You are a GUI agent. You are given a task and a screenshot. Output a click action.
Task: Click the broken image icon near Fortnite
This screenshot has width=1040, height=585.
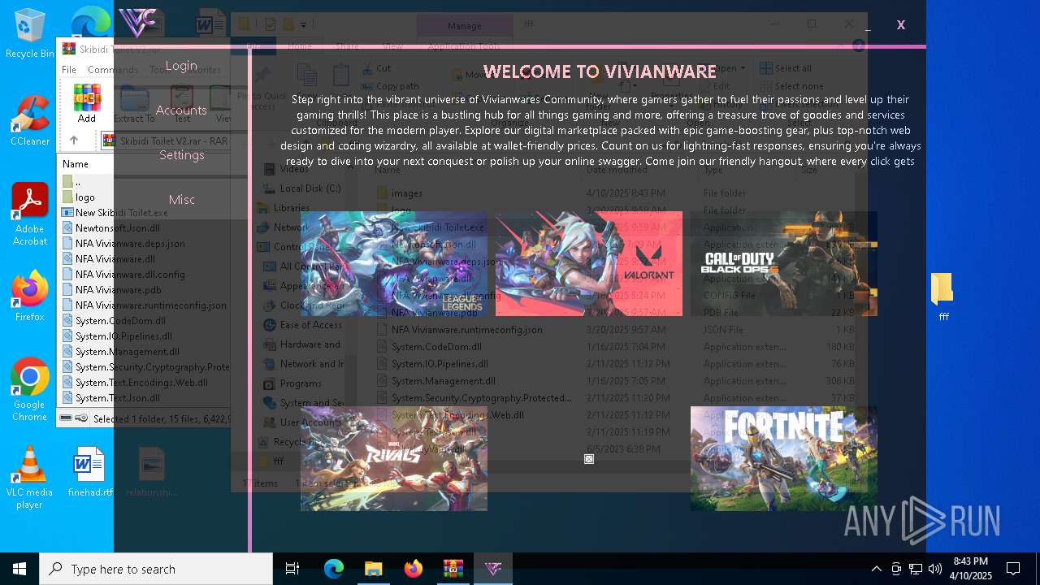(x=589, y=459)
